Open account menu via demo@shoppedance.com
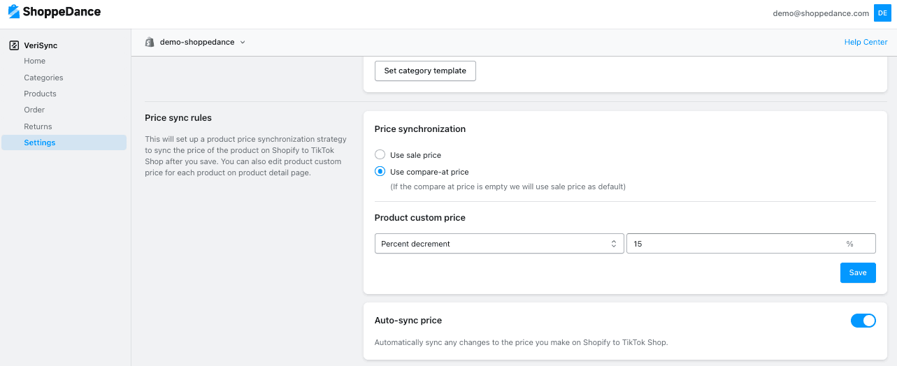897x366 pixels. 821,13
